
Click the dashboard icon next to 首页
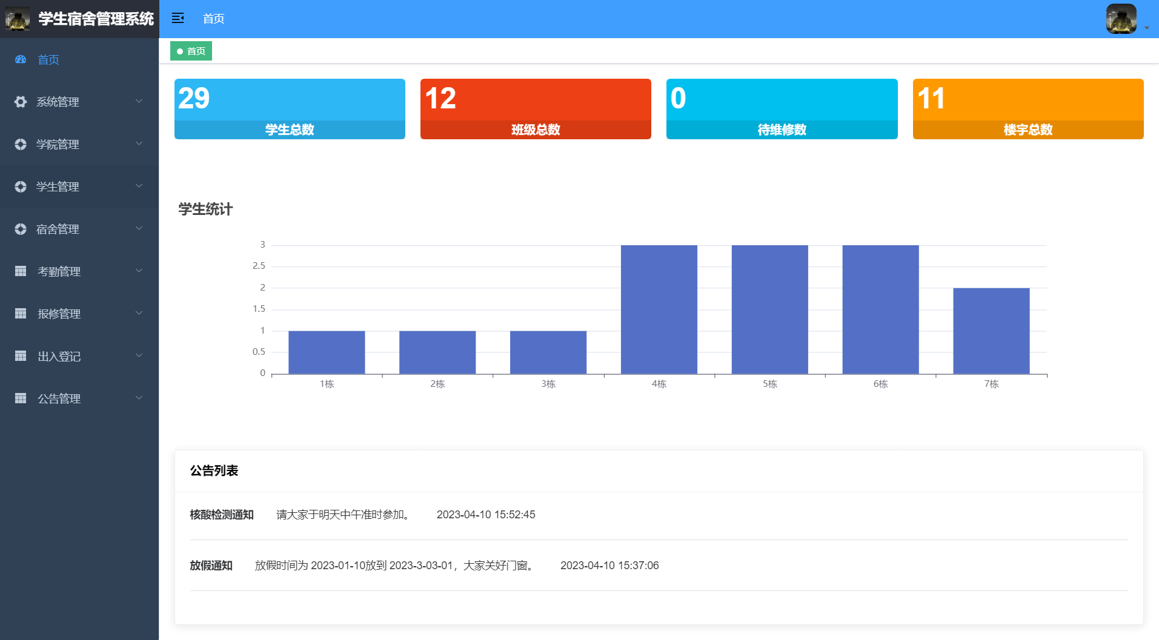[21, 59]
